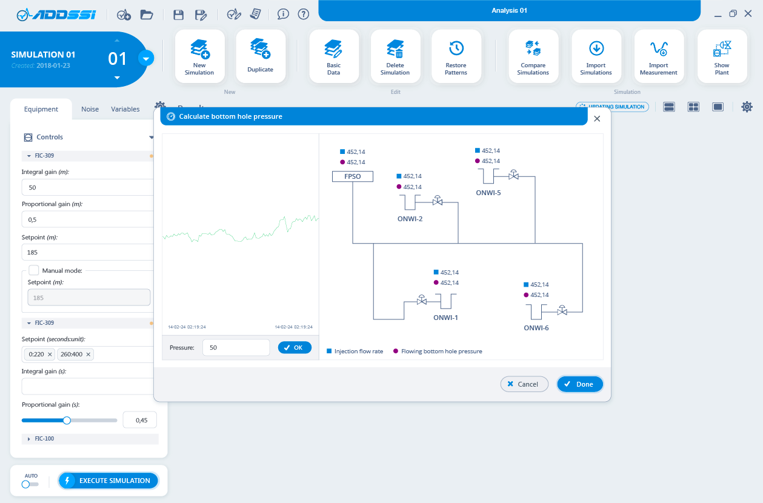Click the Done button in the dialog
Screen dimensions: 763x503
[580, 384]
